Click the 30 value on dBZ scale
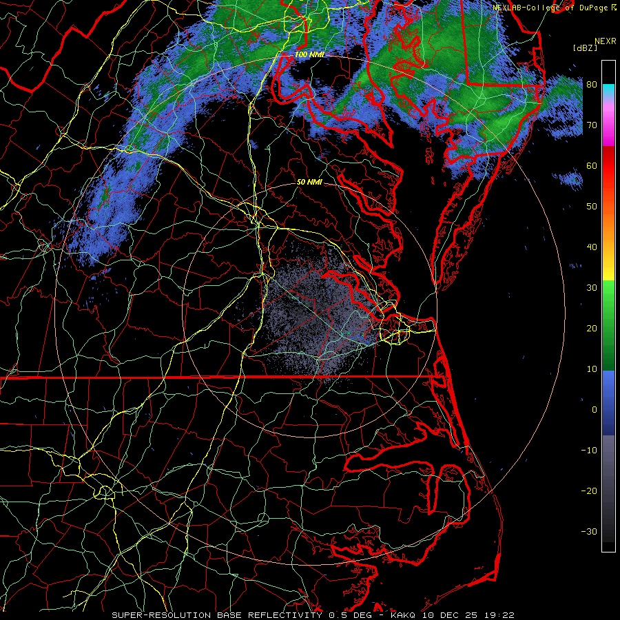This screenshot has height=620, width=620. (x=592, y=288)
